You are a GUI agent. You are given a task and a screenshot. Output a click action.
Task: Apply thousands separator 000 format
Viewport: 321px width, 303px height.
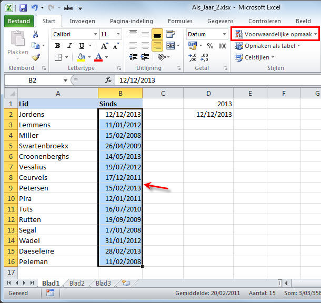click(222, 46)
